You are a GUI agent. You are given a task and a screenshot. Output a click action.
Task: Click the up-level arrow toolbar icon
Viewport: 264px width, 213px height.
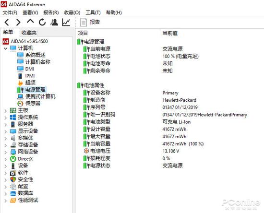click(30, 22)
